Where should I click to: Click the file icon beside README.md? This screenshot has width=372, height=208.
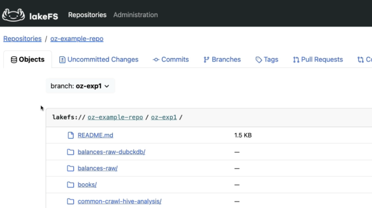71,135
